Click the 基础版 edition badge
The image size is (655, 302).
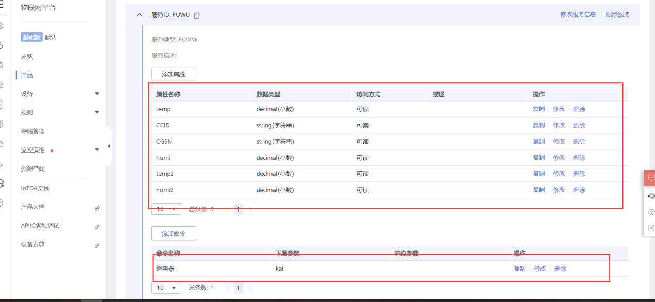[x=31, y=37]
